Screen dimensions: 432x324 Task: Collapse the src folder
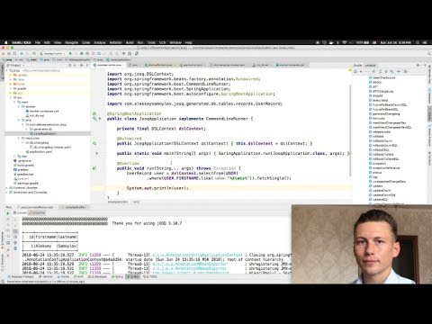tap(11, 97)
